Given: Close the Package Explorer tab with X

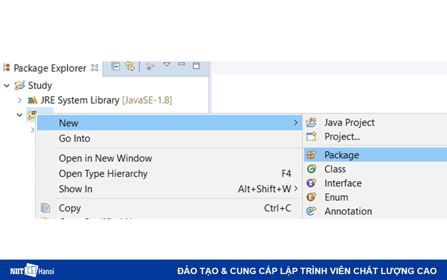Looking at the screenshot, I should coord(95,68).
